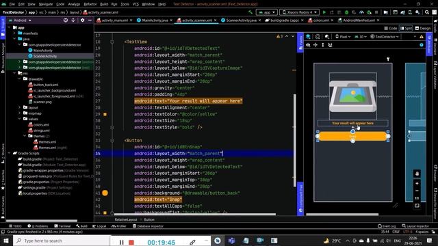
Task: Open the Profile app gauge icon
Action: pos(361,12)
